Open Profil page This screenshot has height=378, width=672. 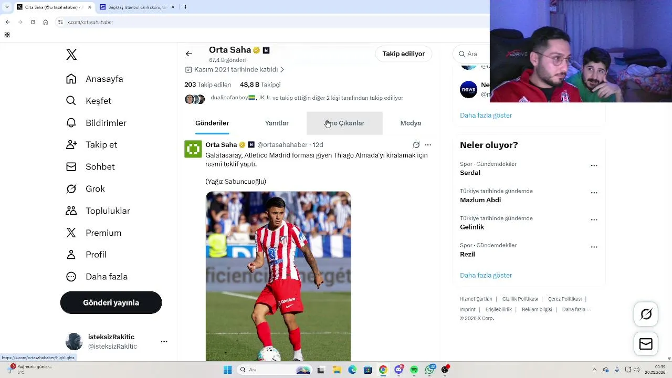pos(86,255)
